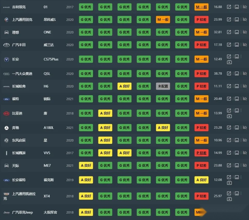The image size is (249, 220).
Task: Click the open-in-new icon in the 理想 ONE row
Action: tap(229, 32)
